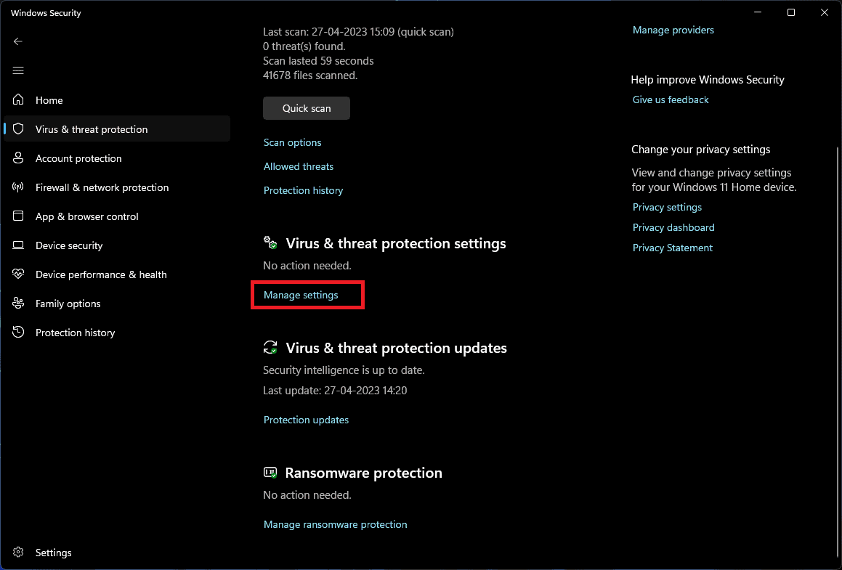Click 'Help improve Windows Security' heading
This screenshot has height=570, width=842.
707,79
